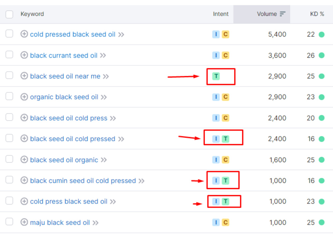
Task: Check the box for cold pressed black seed oil
Action: coord(9,34)
